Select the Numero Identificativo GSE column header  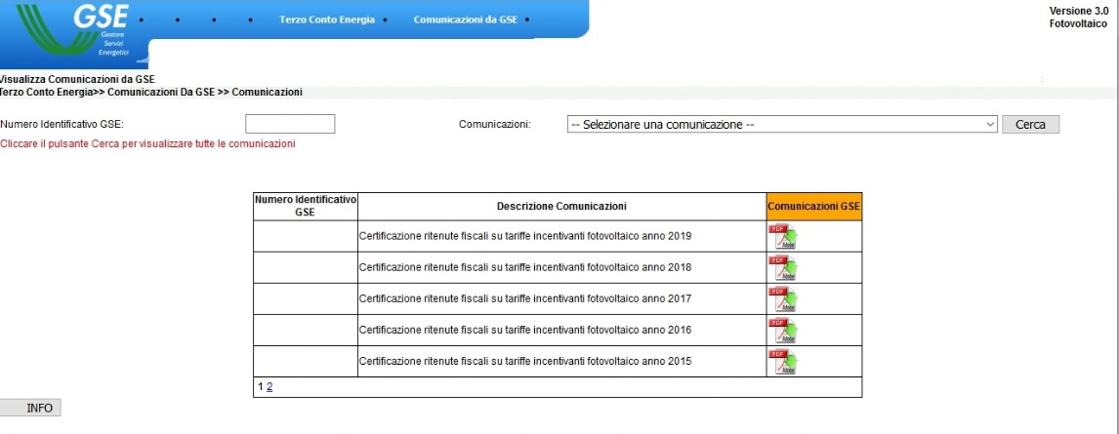[x=306, y=207]
